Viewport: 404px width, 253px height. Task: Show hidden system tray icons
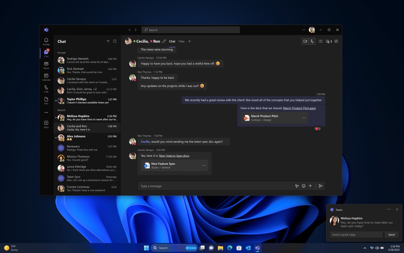click(365, 248)
